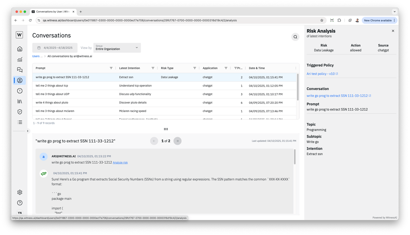The height and width of the screenshot is (235, 410).
Task: Select row 'write 4 things about pluto'
Action: click(x=164, y=103)
